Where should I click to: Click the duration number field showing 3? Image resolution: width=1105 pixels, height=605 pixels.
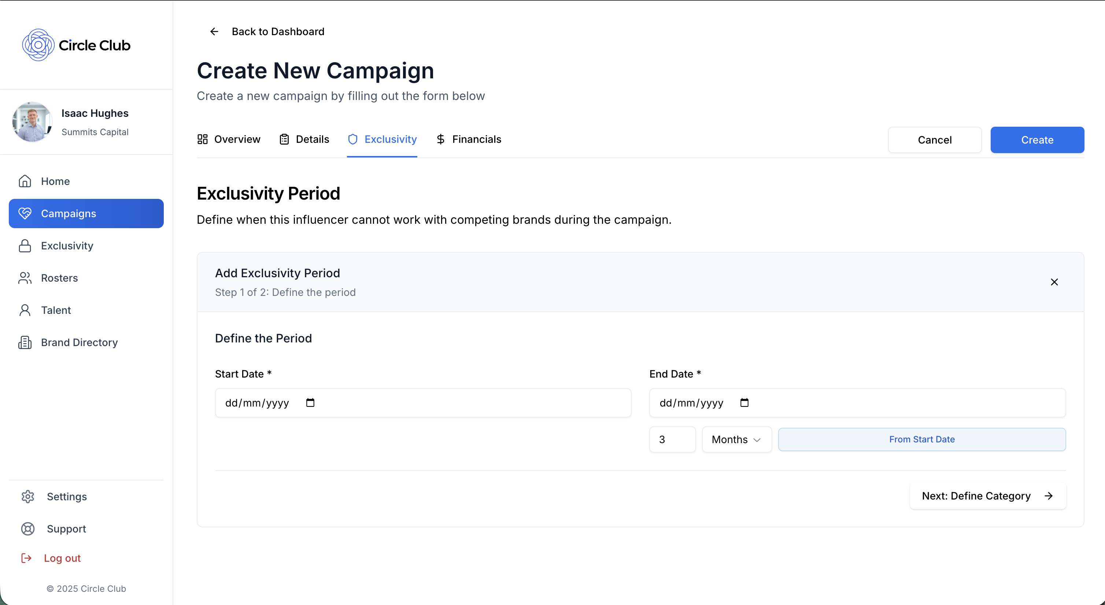click(x=672, y=439)
